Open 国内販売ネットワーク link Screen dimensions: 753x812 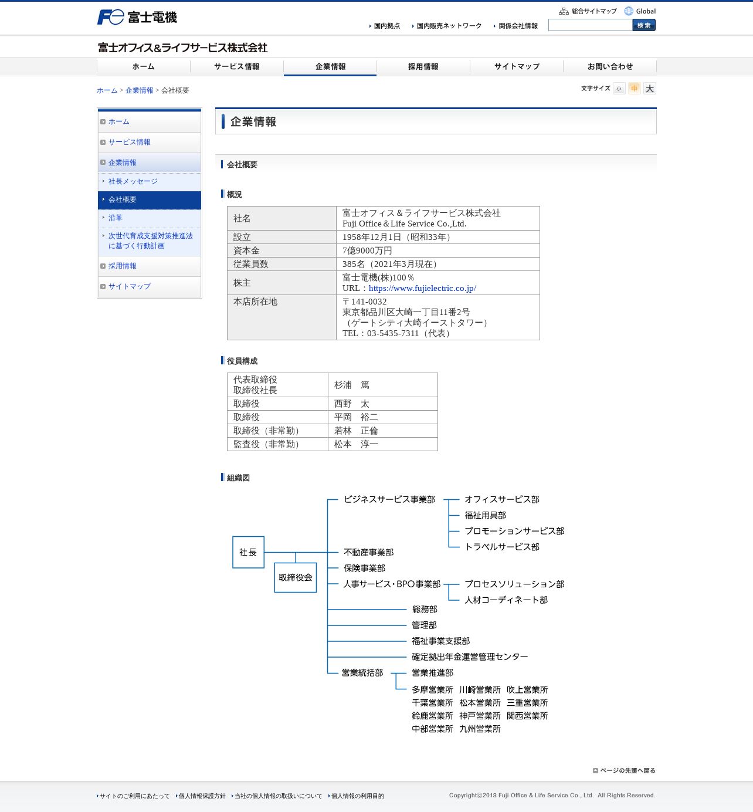(x=447, y=26)
